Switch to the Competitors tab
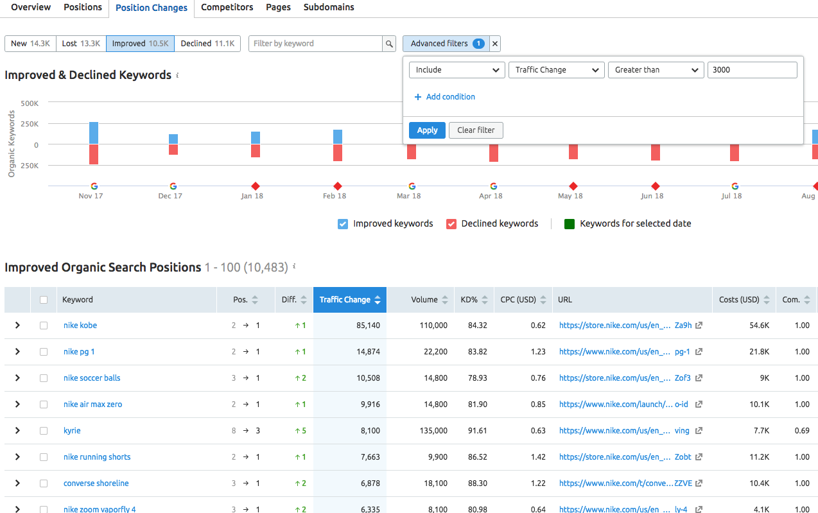The height and width of the screenshot is (513, 818). (227, 7)
